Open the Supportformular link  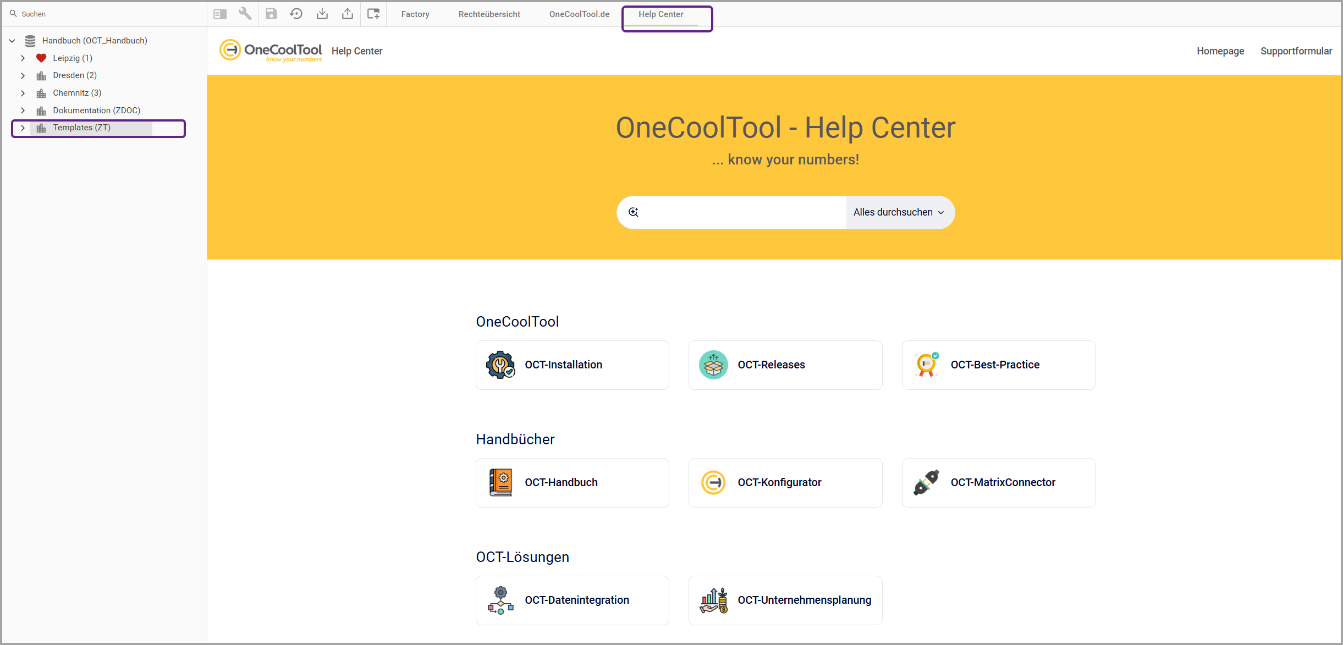coord(1296,51)
